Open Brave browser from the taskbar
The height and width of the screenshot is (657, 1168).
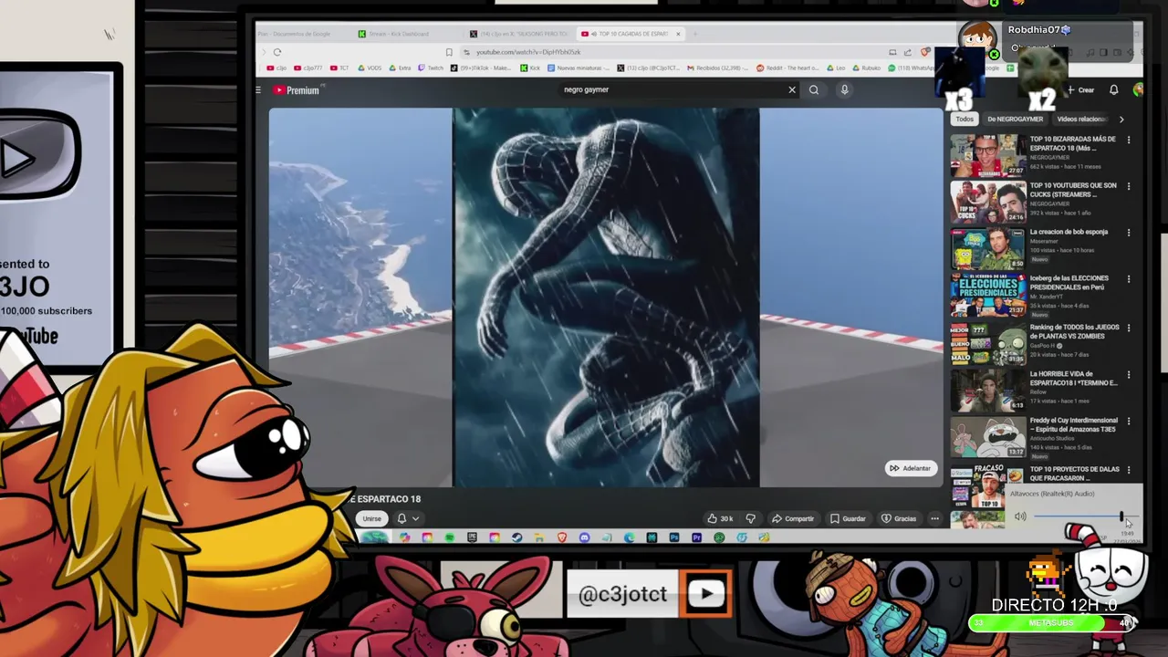coord(562,537)
